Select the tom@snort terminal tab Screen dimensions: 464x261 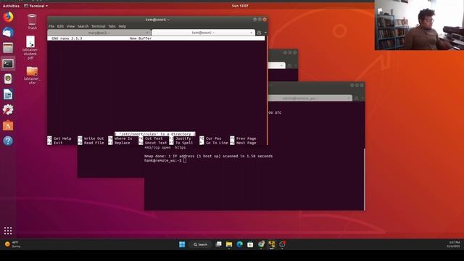click(203, 33)
